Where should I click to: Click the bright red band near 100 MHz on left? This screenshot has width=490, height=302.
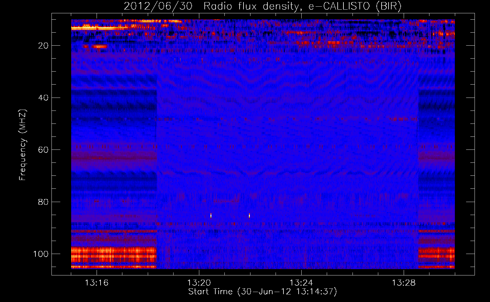coord(114,255)
